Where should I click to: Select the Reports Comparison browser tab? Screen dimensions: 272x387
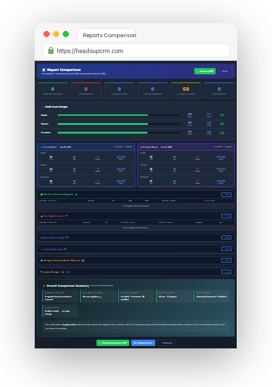tap(107, 35)
